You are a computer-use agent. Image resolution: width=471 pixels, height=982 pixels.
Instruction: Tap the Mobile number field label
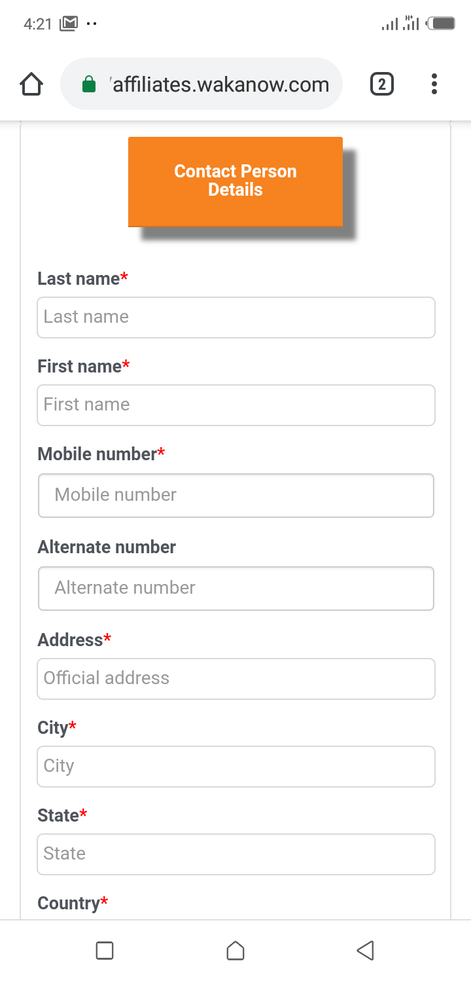coord(97,454)
